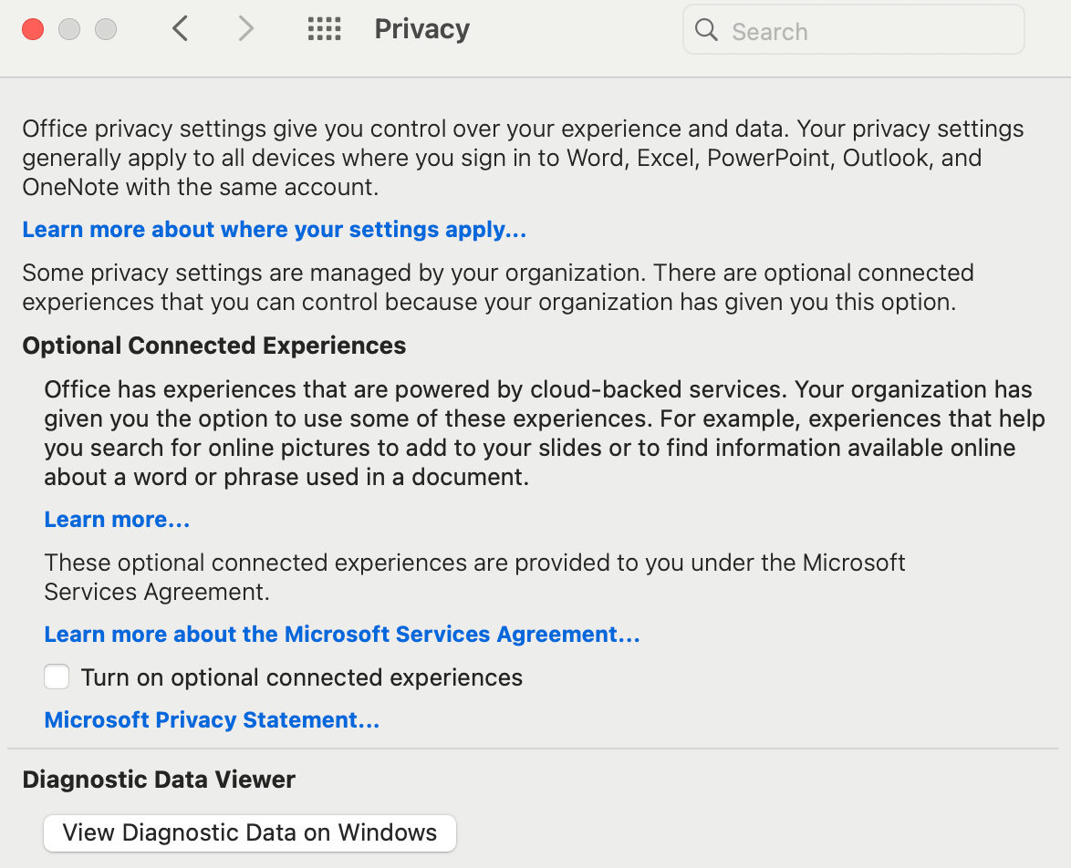Go back using the left chevron
Image resolution: width=1071 pixels, height=868 pixels.
pos(181,29)
